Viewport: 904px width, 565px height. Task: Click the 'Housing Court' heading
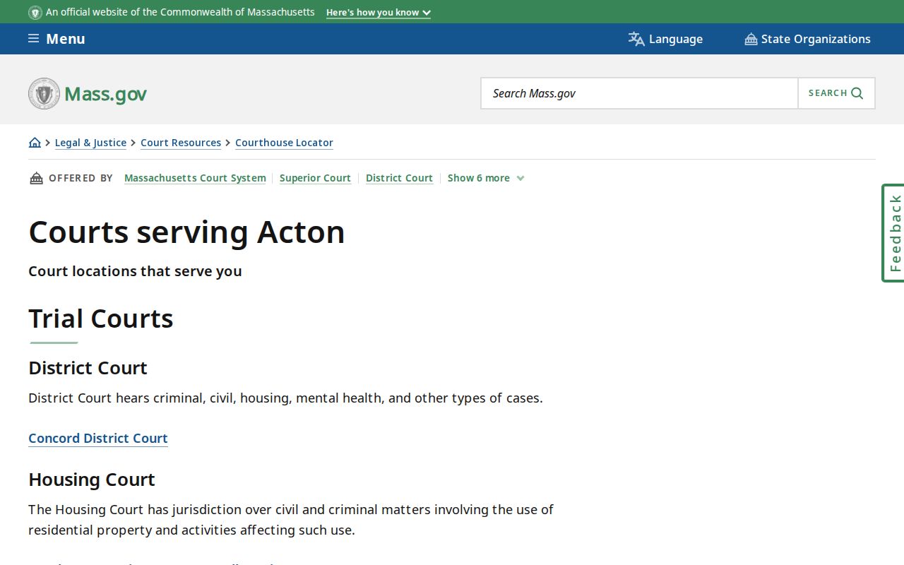click(92, 480)
